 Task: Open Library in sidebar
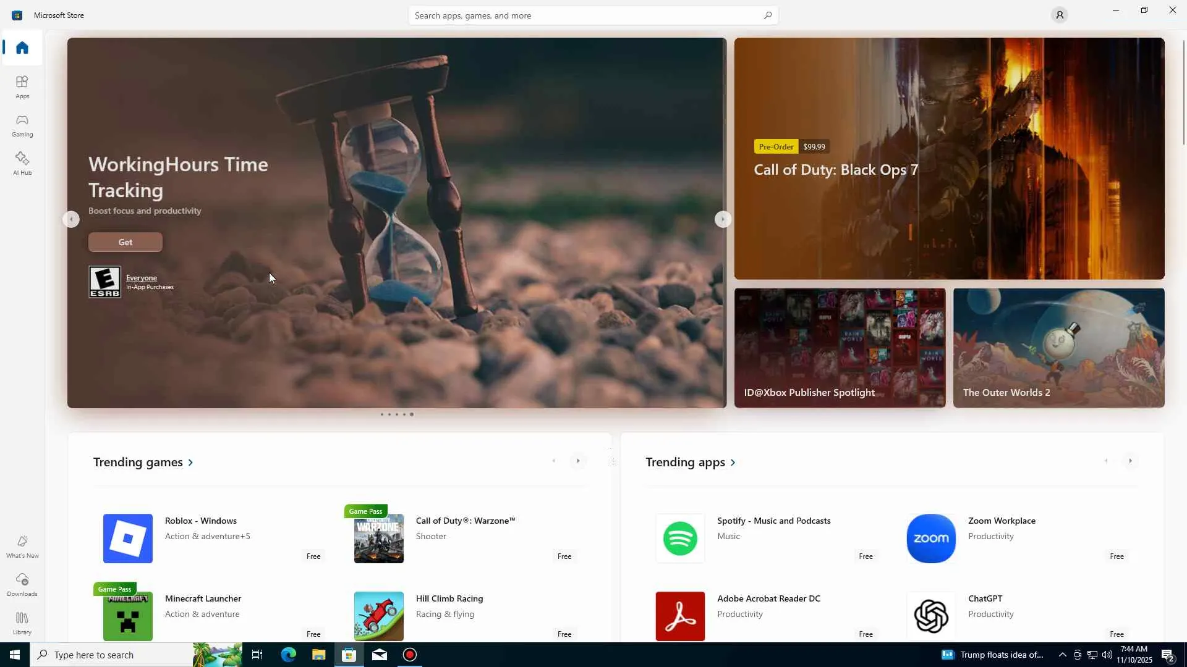[22, 623]
